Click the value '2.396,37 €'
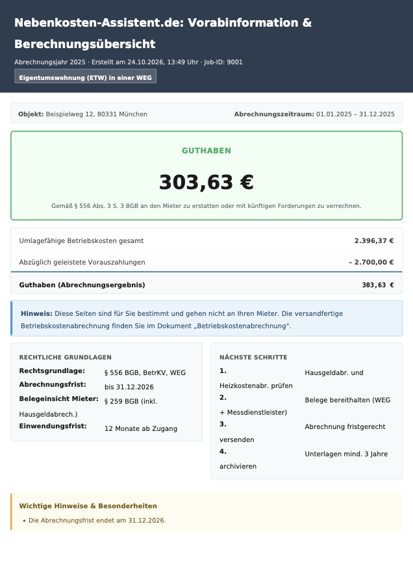This screenshot has width=413, height=585. [374, 241]
